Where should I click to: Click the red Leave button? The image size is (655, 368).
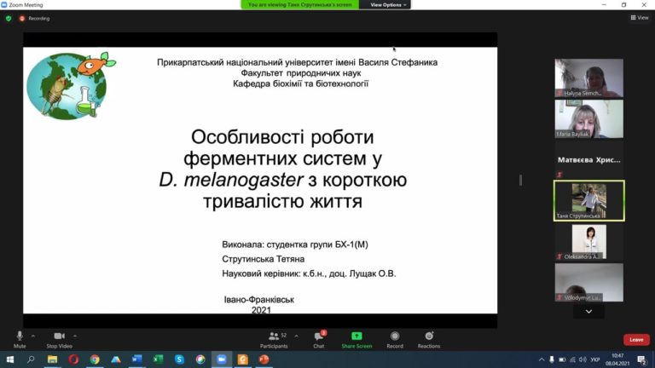(x=636, y=340)
